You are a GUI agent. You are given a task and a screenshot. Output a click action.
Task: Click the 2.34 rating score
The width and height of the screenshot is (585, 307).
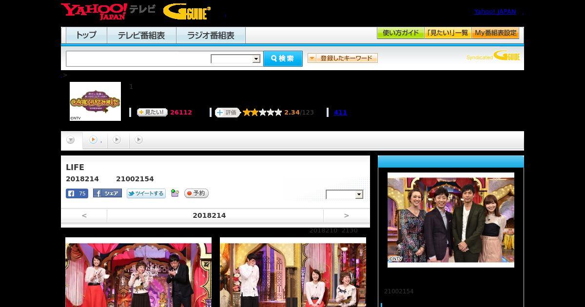click(x=292, y=113)
